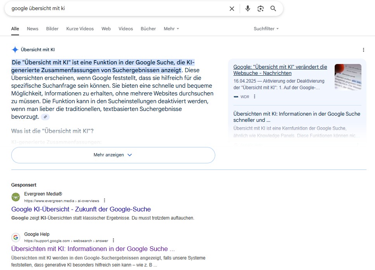
Task: Open three-dot menu for Evergreen Media ad
Action: (104, 201)
